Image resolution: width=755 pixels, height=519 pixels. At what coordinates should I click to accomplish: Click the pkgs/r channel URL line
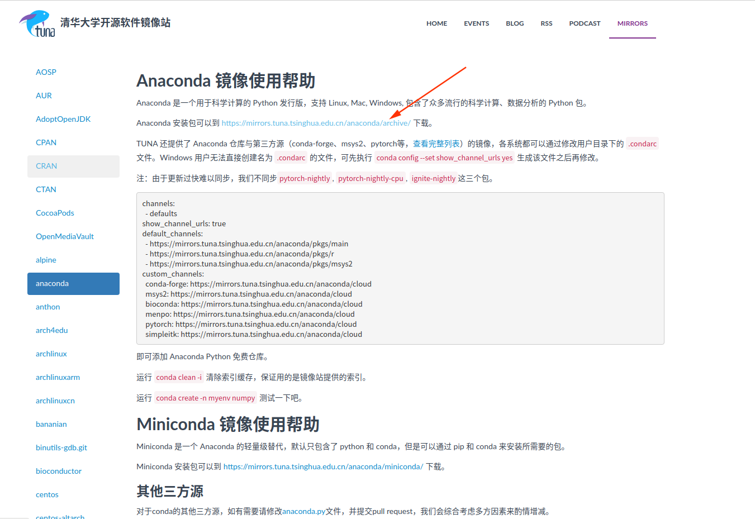240,254
